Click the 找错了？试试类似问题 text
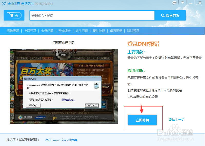 coord(23,140)
